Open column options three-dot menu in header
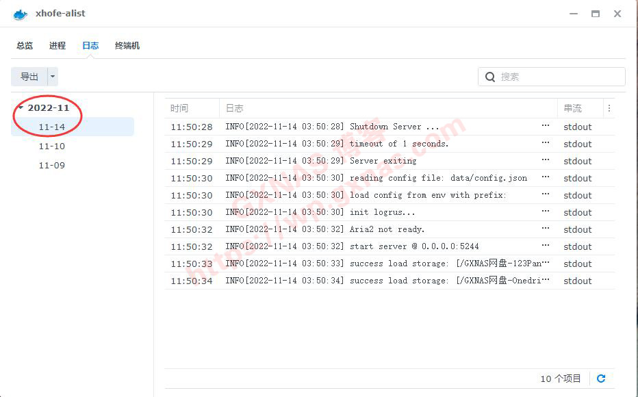Screen dimensions: 638x397 [x=609, y=108]
